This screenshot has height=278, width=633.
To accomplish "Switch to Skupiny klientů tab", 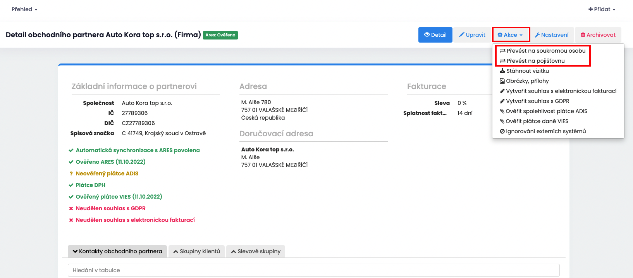I will [197, 251].
